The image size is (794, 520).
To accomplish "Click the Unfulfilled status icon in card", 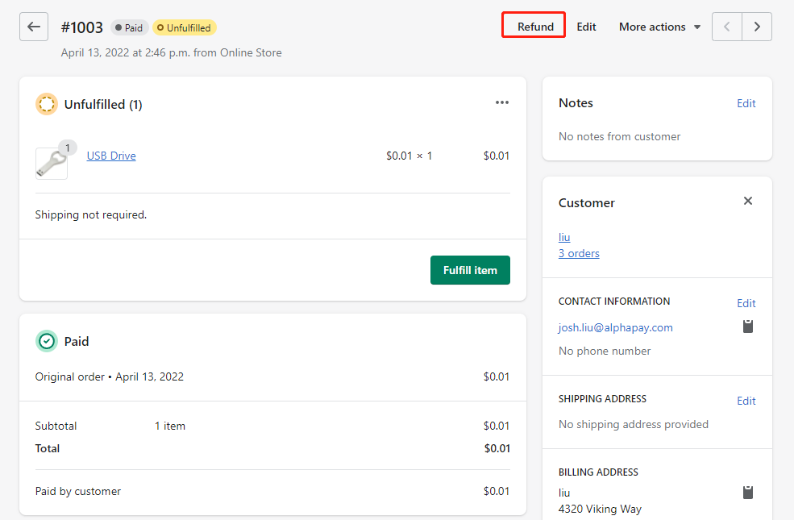I will (x=47, y=104).
